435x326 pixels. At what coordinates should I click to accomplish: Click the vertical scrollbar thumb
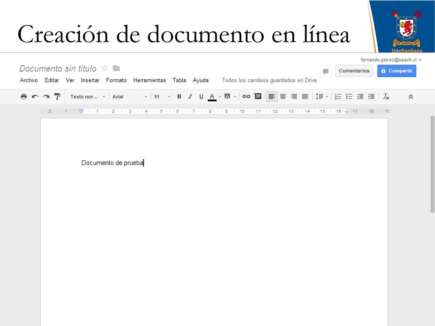[x=432, y=164]
